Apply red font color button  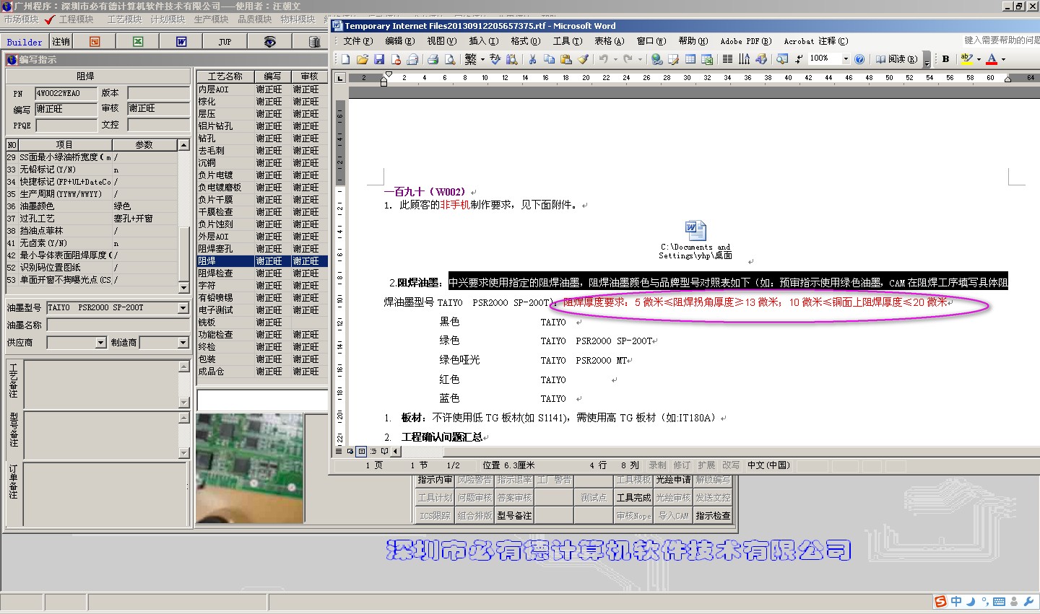point(992,59)
